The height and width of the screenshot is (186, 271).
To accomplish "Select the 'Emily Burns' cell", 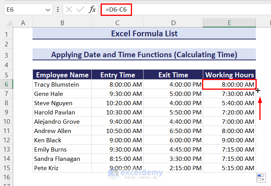I will 62,149.
